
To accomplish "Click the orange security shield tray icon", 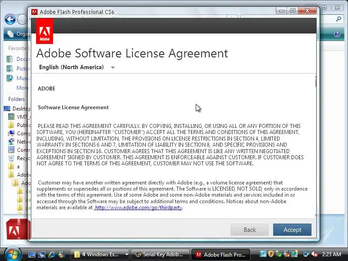I will point(271,254).
